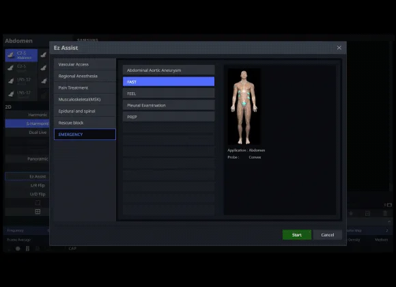Viewport: 396px width, 287px height.
Task: Toggle the S-Harmonic mode
Action: (x=27, y=124)
